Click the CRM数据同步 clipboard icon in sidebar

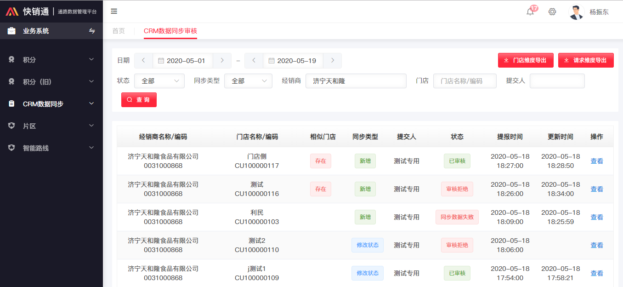click(11, 104)
